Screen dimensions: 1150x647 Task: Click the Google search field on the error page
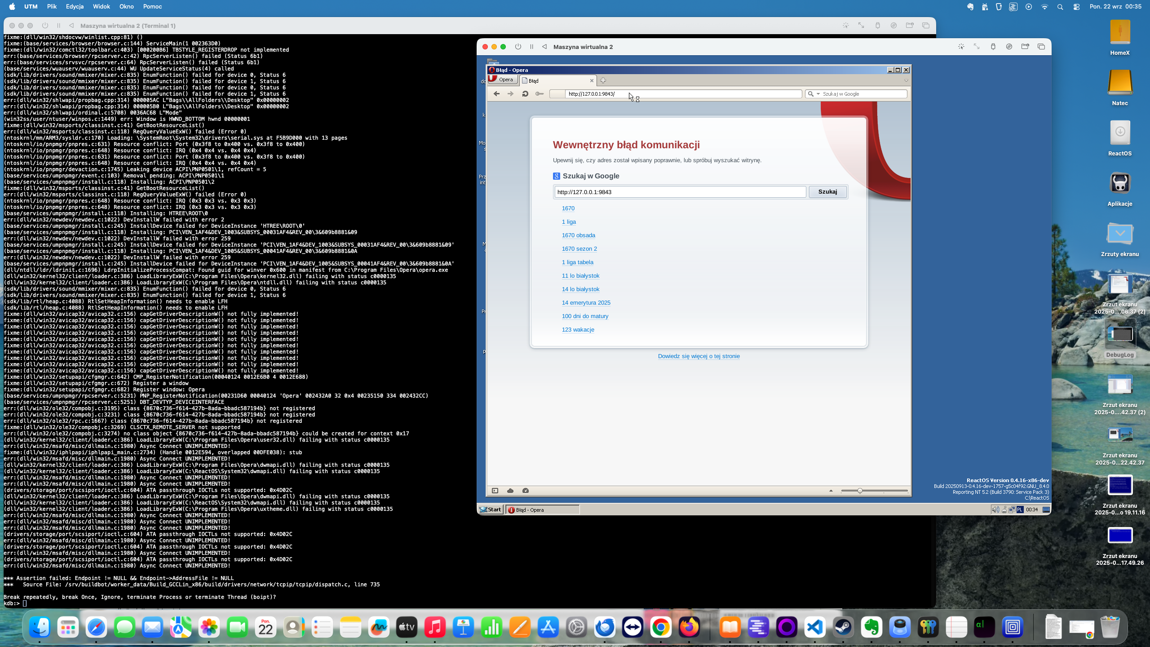(x=680, y=192)
